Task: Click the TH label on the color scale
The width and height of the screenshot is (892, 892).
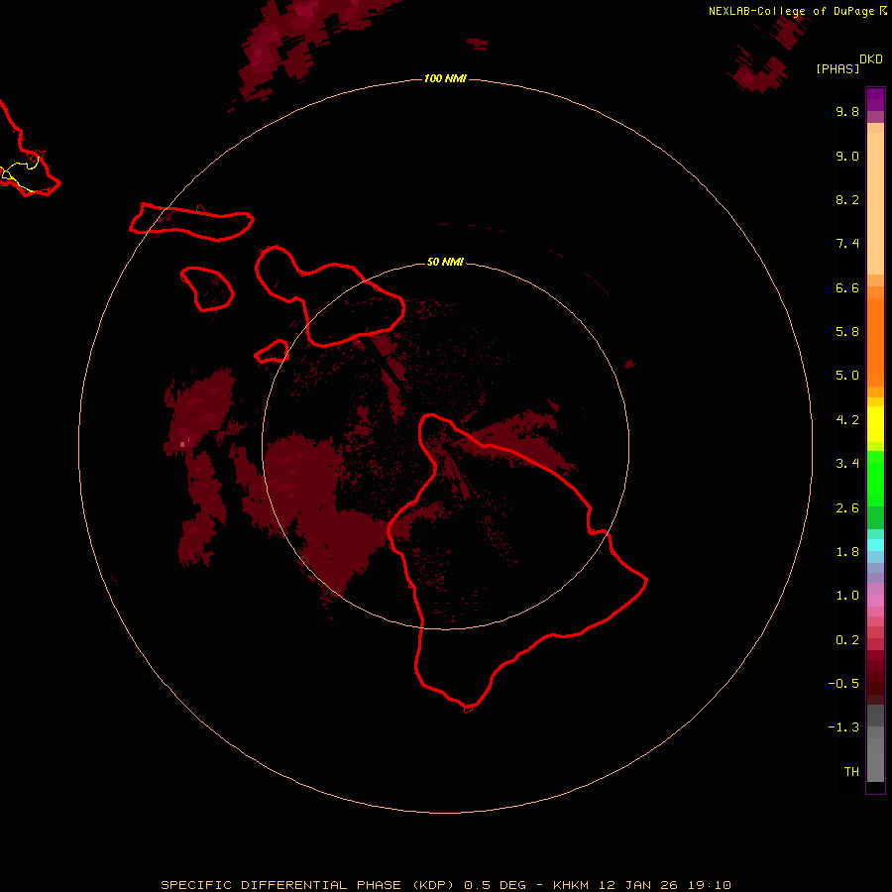Action: [x=851, y=772]
